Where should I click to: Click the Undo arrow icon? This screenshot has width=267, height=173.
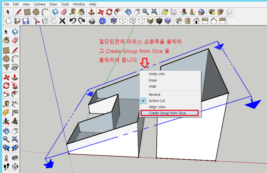tap(73, 21)
